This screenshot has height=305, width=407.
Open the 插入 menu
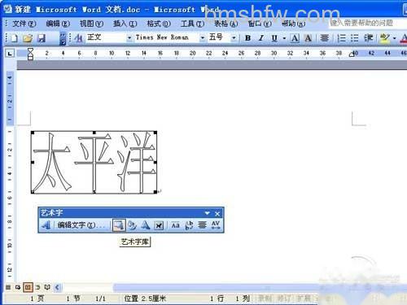[x=125, y=24]
